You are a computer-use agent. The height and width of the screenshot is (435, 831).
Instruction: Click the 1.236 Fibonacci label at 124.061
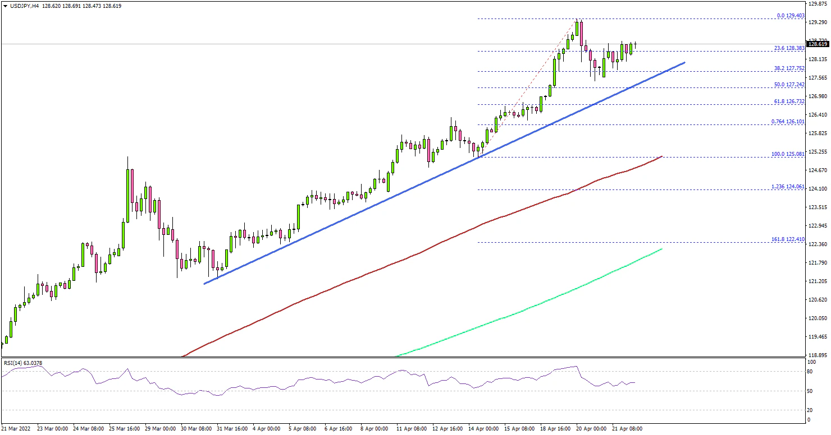[x=789, y=187]
